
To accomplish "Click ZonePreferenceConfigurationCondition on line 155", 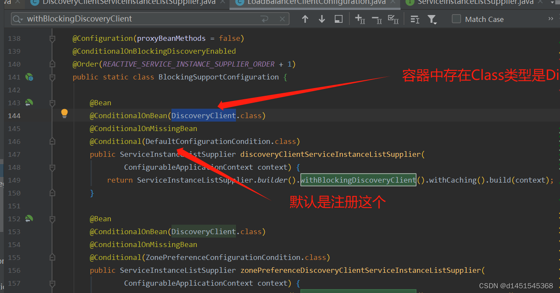I will click(x=223, y=257).
